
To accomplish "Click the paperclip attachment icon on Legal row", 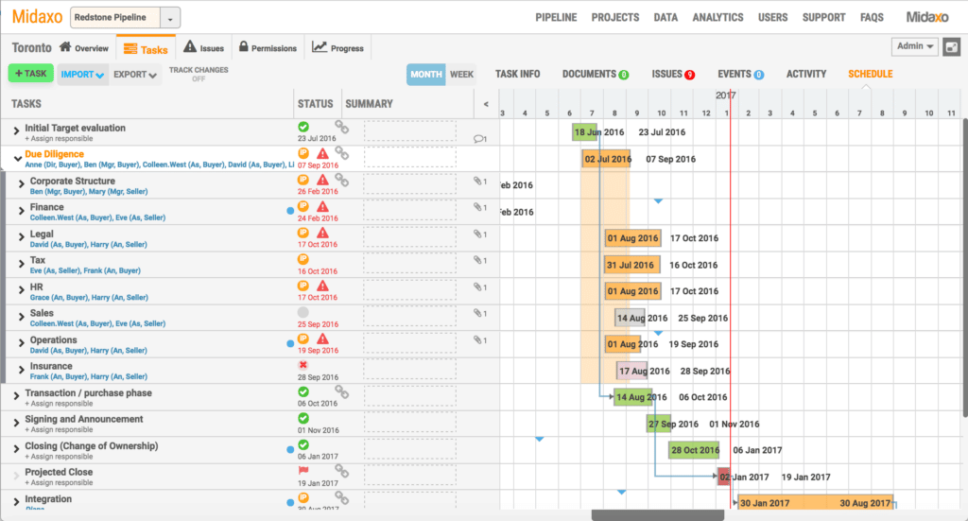I will point(479,234).
